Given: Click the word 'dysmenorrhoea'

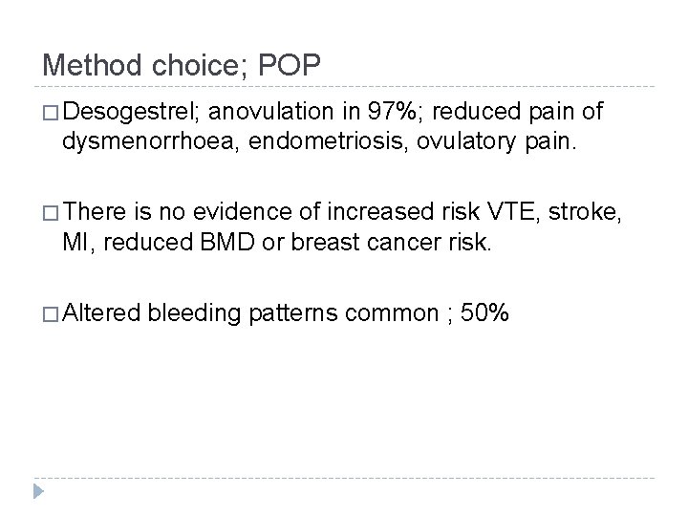Looking at the screenshot, I should coord(148,141).
